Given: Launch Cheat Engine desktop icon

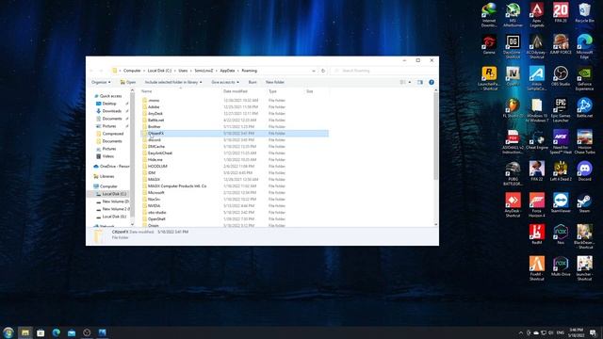Looking at the screenshot, I should [536, 139].
